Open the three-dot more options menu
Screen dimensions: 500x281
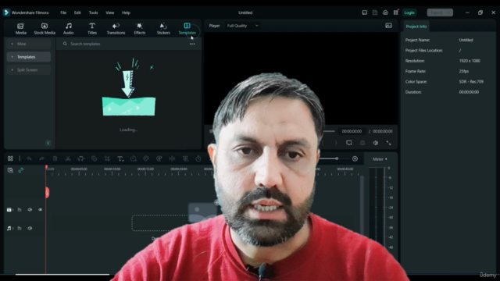(x=192, y=44)
